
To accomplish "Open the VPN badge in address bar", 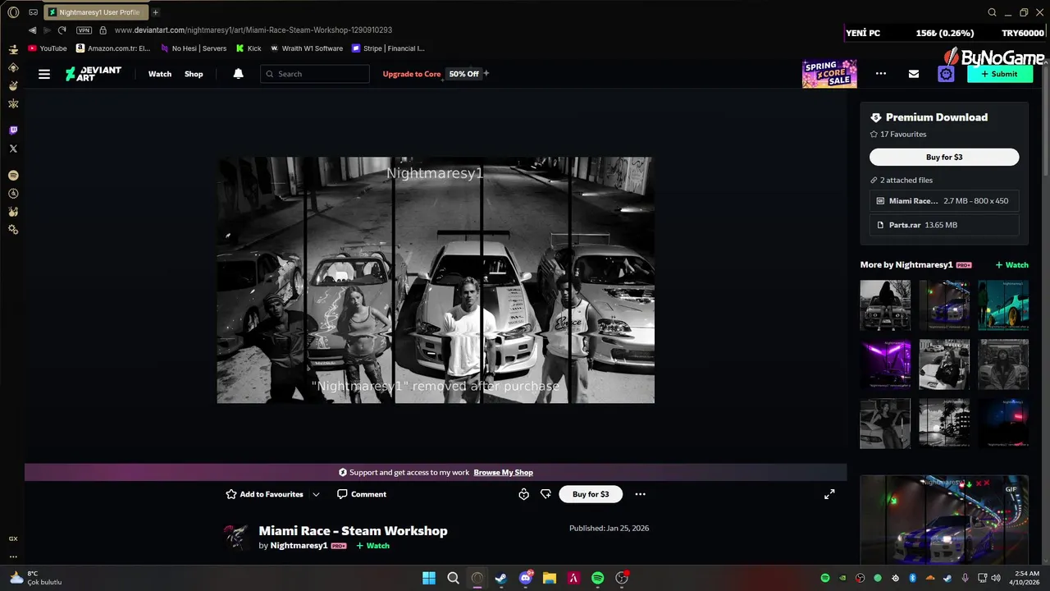I will pos(84,30).
